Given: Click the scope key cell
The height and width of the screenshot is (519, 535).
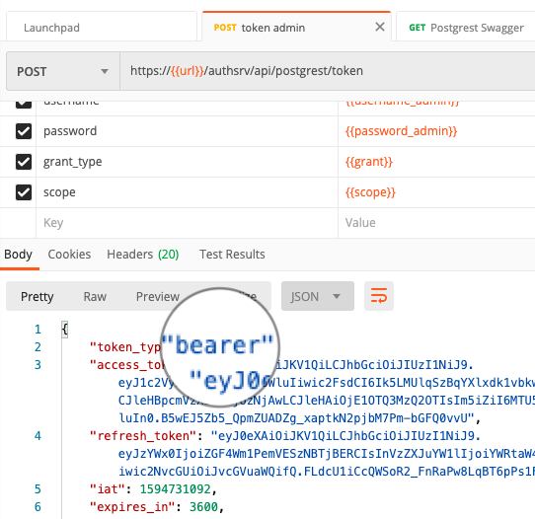Looking at the screenshot, I should [187, 192].
